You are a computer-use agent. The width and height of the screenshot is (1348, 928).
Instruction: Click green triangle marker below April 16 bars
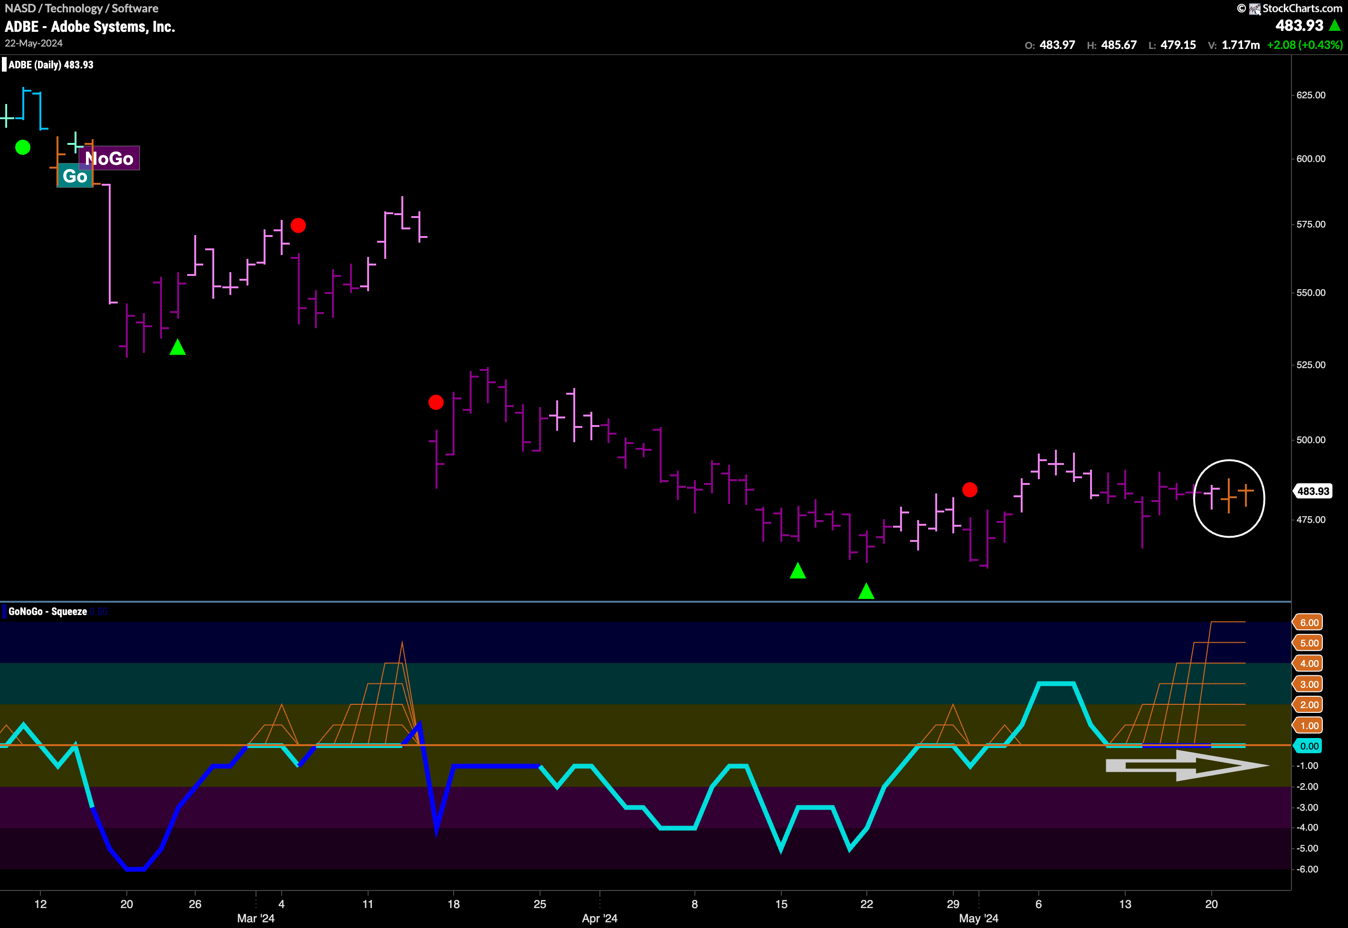tap(798, 571)
